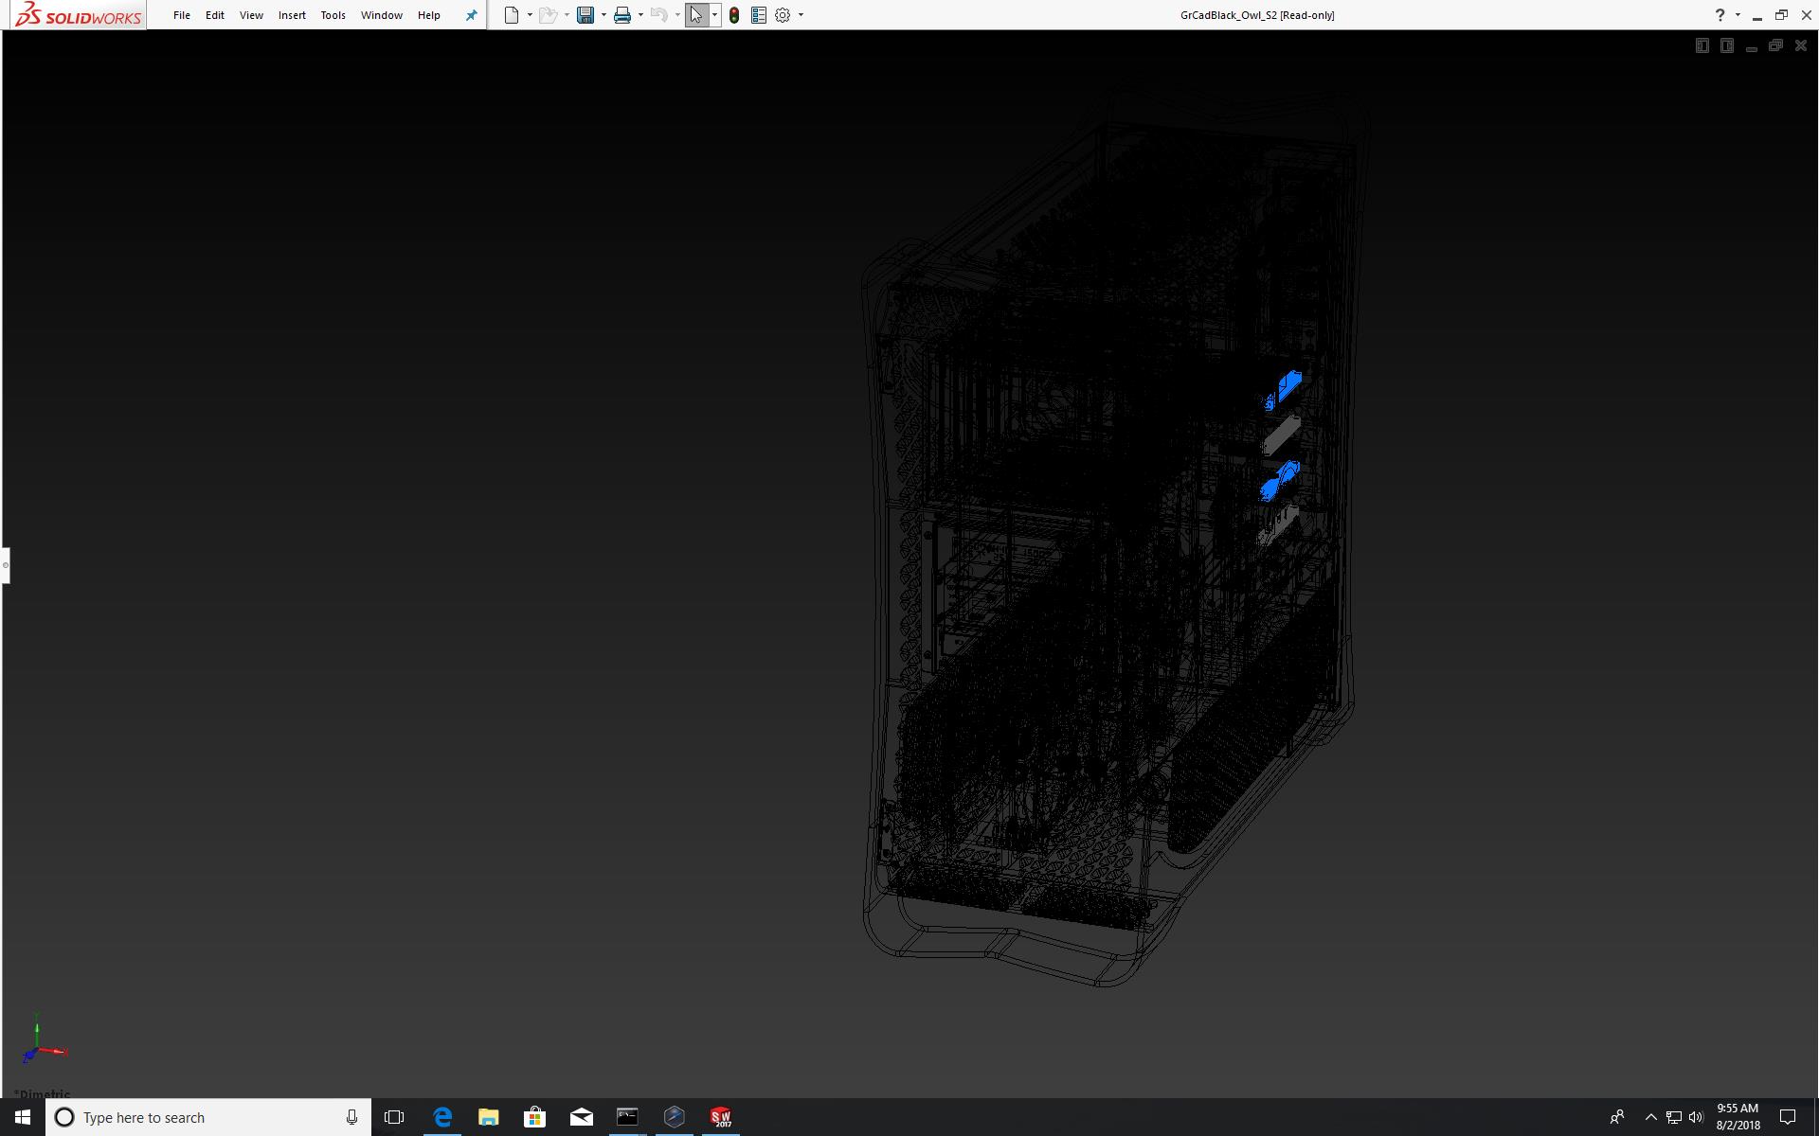Select the upper blue highlighted component

point(1288,386)
